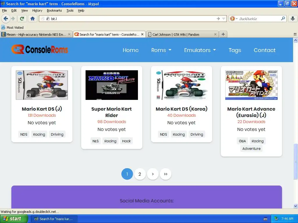Click the Mario Kart Advance (Eurasia) (J) title
298x223 pixels.
(251, 112)
